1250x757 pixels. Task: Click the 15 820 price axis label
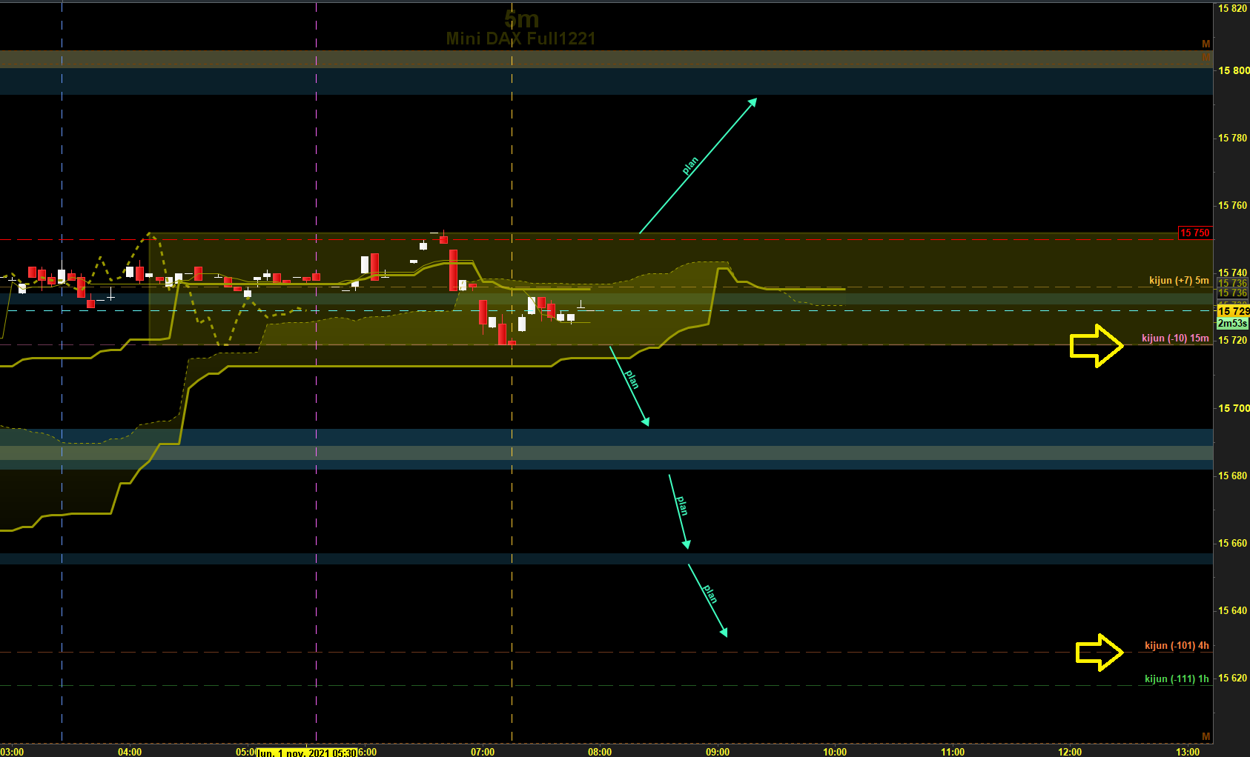pyautogui.click(x=1233, y=8)
